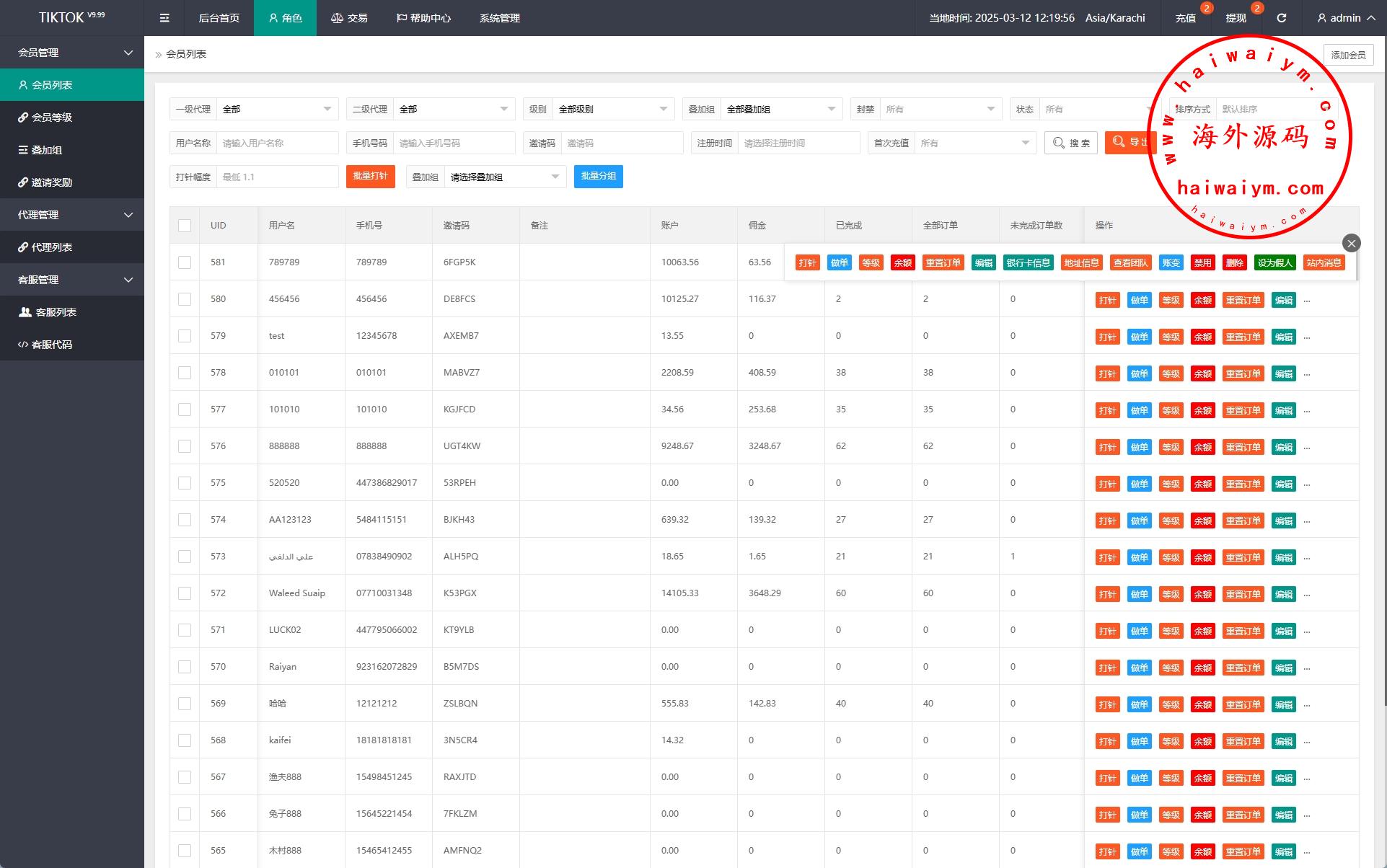Check the checkbox for user Waleed Suaip
This screenshot has height=868, width=1387.
(x=185, y=593)
